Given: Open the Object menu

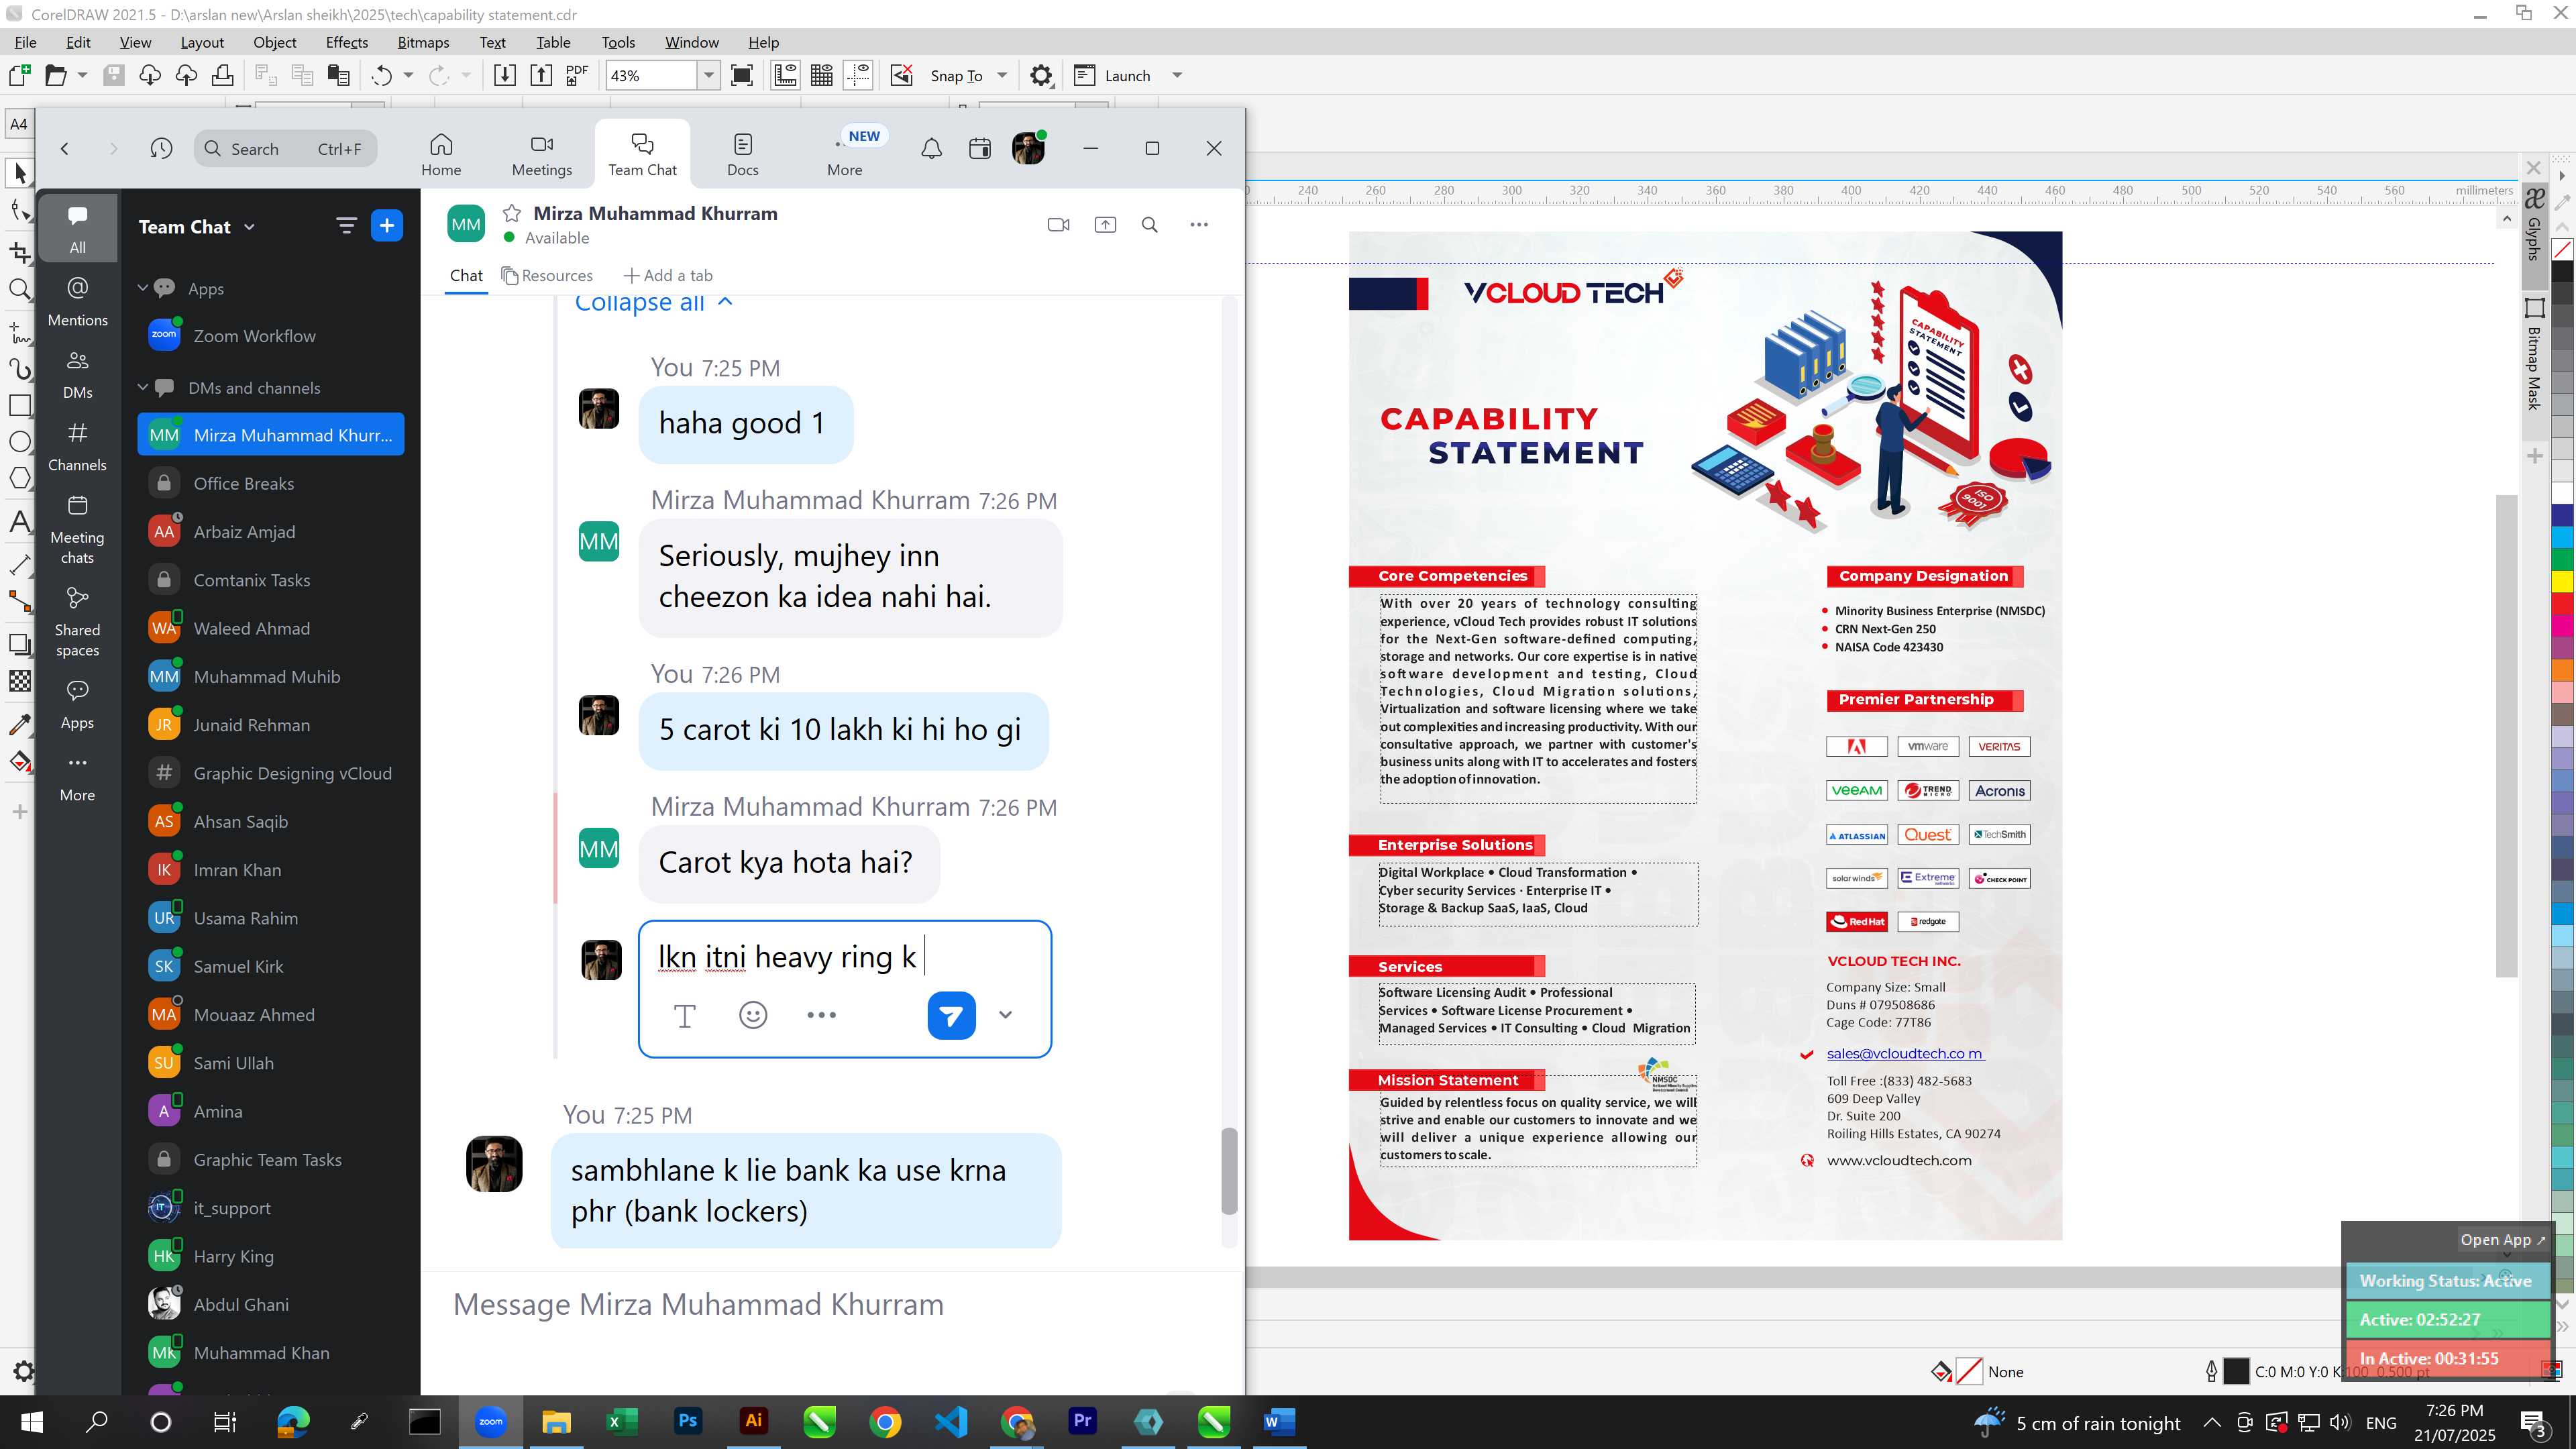Looking at the screenshot, I should [x=275, y=42].
